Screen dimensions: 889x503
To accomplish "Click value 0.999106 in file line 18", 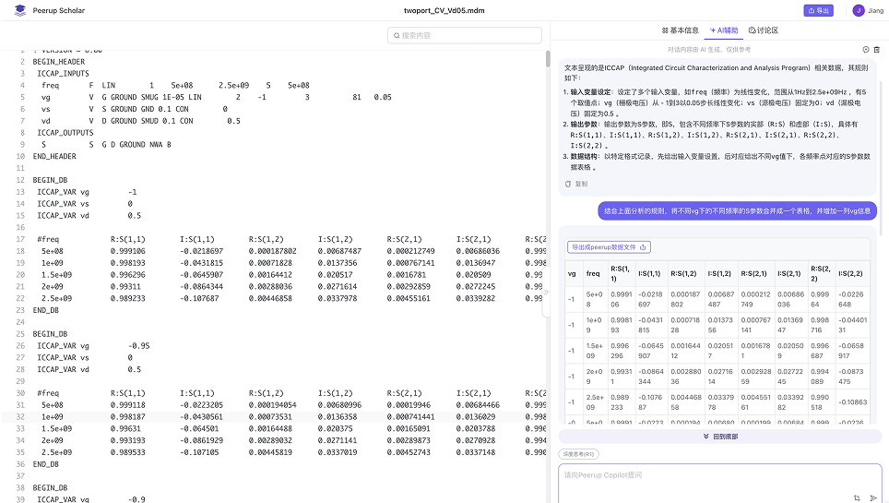I will 127,251.
